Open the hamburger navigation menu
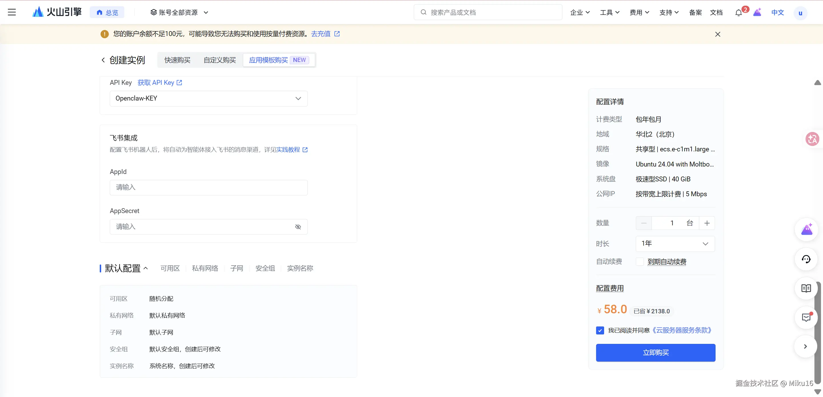 point(12,12)
